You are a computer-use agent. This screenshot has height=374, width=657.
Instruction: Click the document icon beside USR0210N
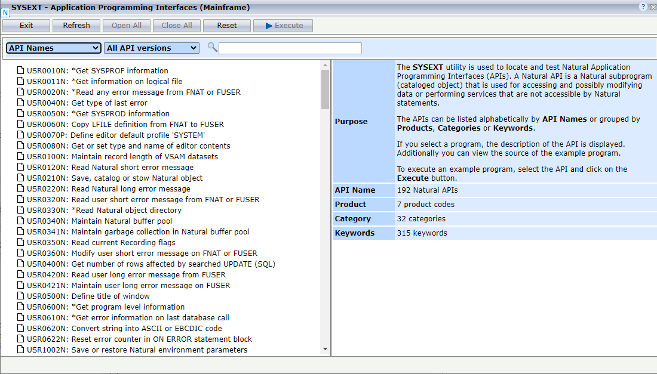pyautogui.click(x=22, y=178)
